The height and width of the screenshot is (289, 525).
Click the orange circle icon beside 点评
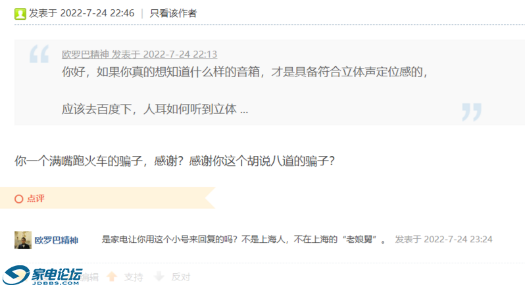(x=18, y=199)
